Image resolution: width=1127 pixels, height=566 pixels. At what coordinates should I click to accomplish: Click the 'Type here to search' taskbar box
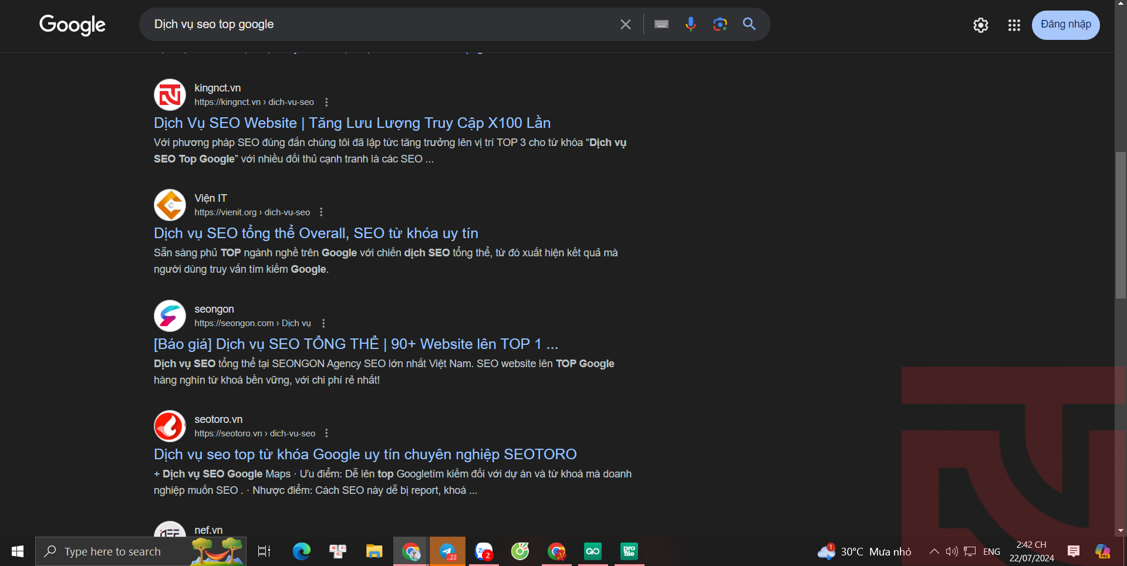click(141, 551)
